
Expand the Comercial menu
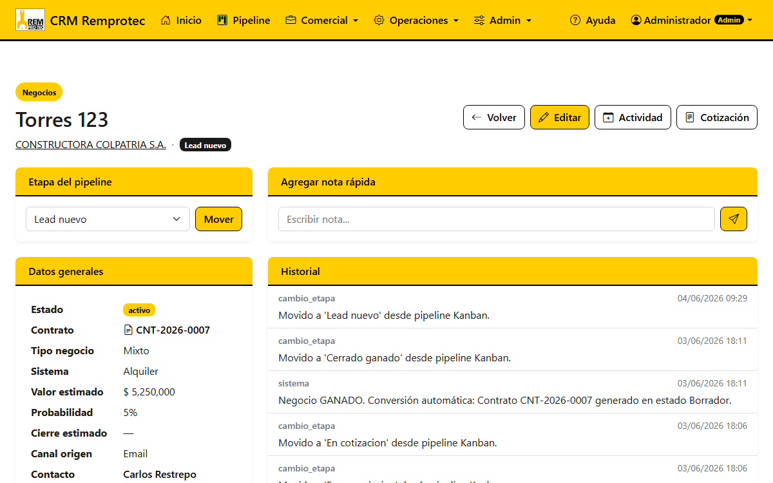click(322, 20)
